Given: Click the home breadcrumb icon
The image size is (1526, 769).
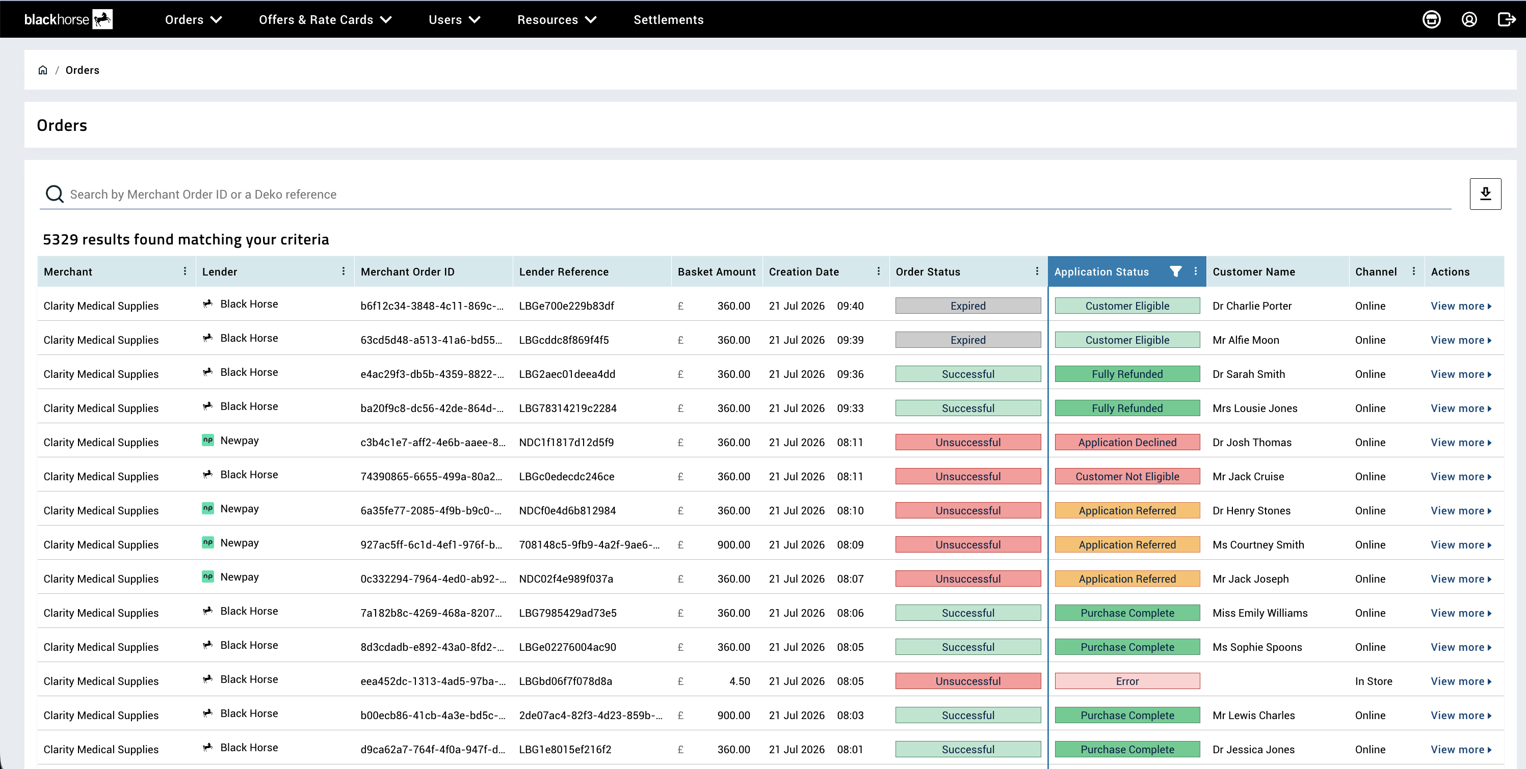Looking at the screenshot, I should 43,70.
